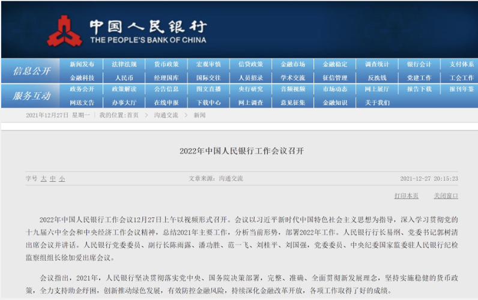The height and width of the screenshot is (300, 478).
Task: Go to the 人员招录 page
Action: [250, 78]
